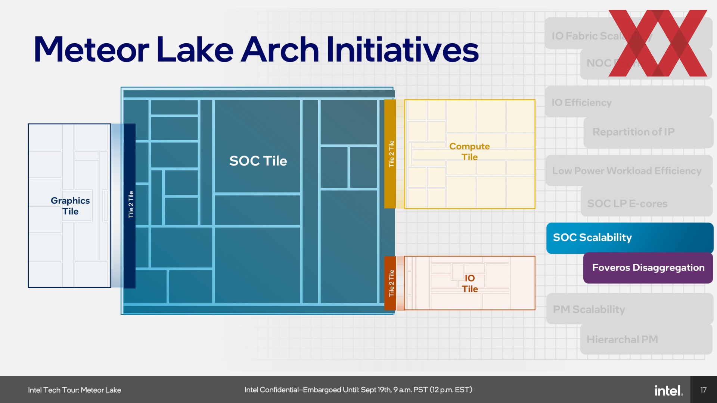
Task: Click the SOC LP E-cores box
Action: [646, 201]
